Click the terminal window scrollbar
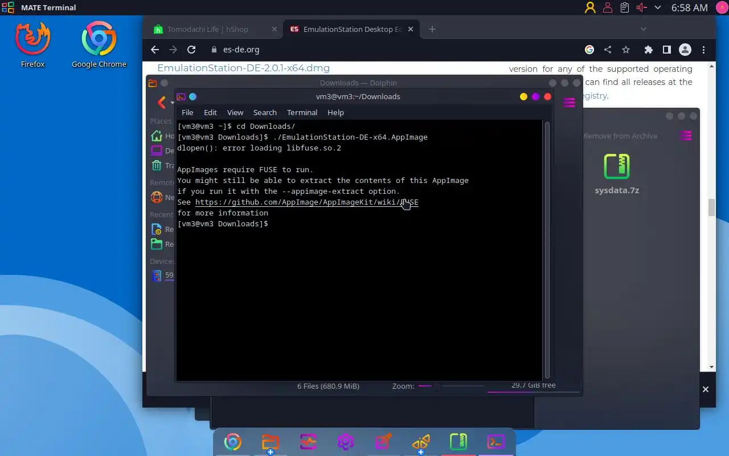 click(x=547, y=250)
